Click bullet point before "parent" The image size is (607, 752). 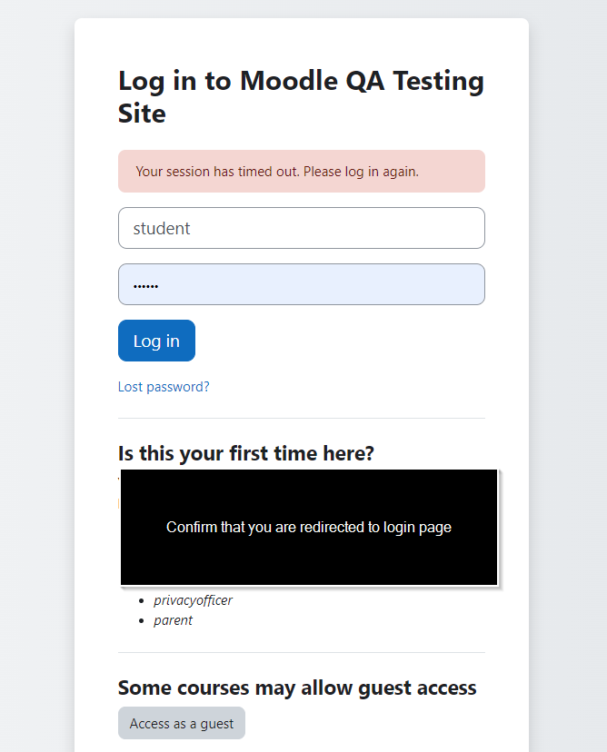(x=141, y=620)
